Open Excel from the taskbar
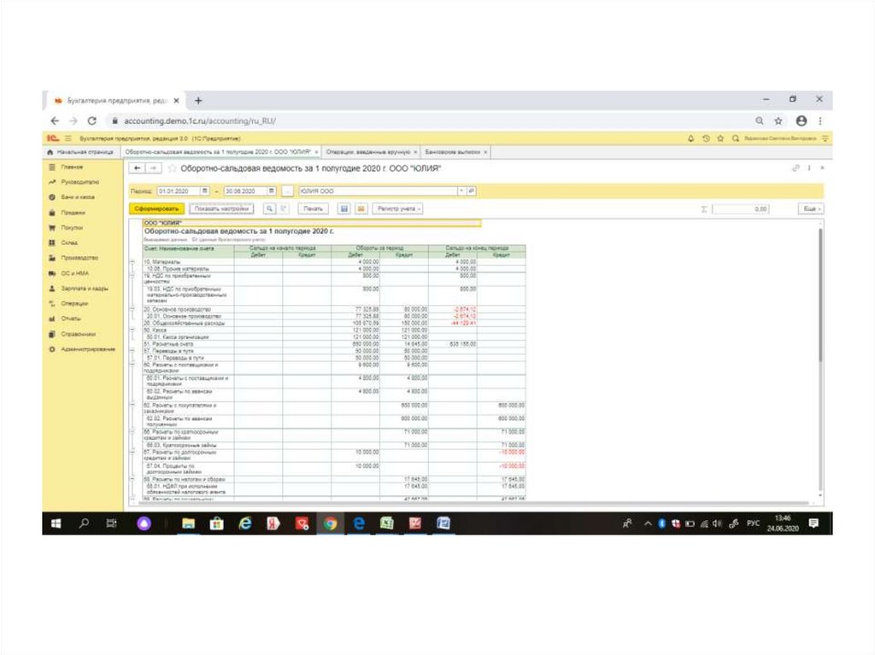The width and height of the screenshot is (875, 655). (x=386, y=523)
